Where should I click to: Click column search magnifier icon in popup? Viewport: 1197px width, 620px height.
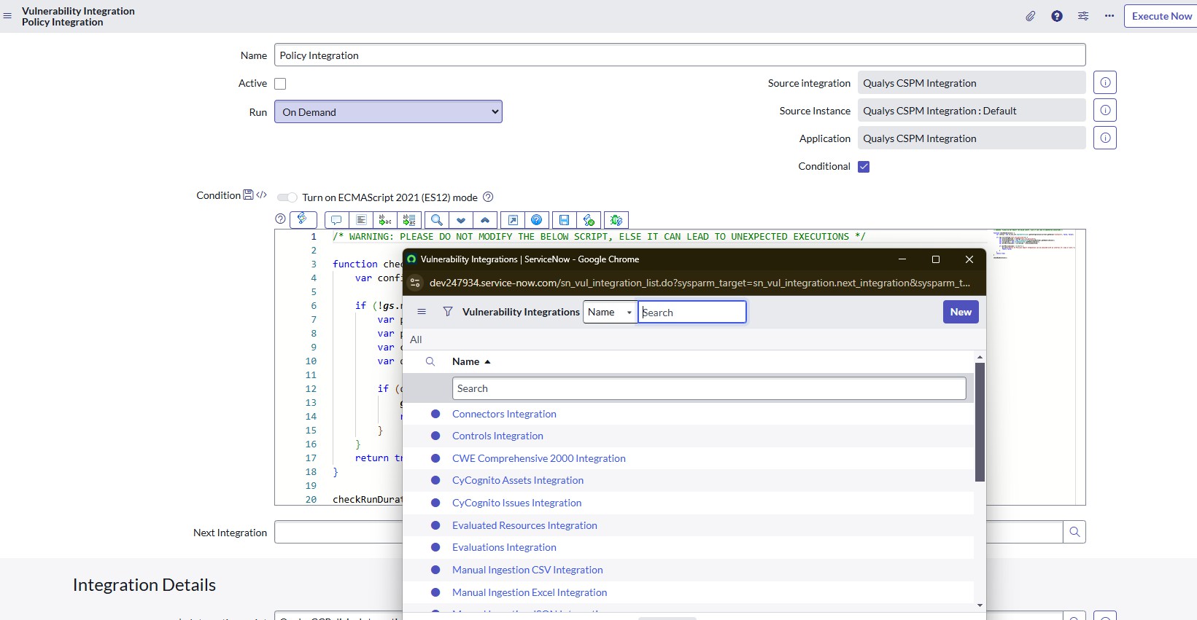click(430, 361)
